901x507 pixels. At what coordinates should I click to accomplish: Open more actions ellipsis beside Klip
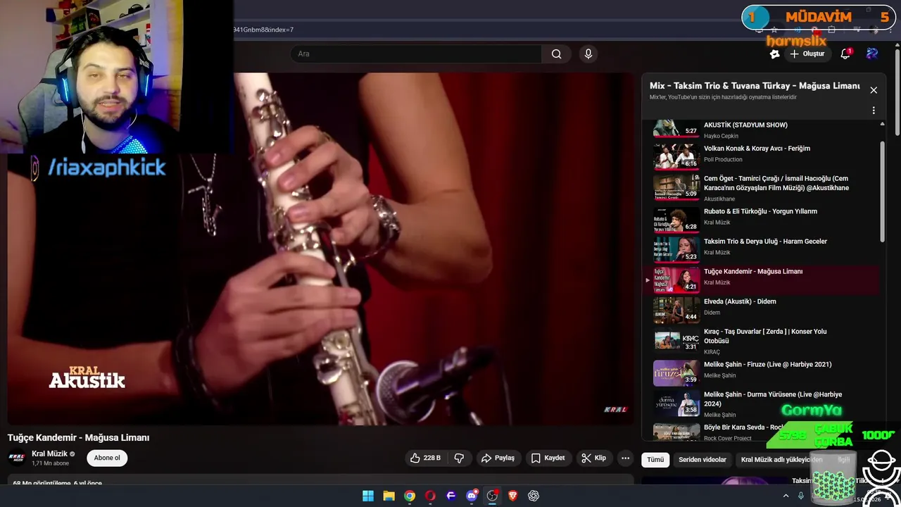pyautogui.click(x=625, y=458)
